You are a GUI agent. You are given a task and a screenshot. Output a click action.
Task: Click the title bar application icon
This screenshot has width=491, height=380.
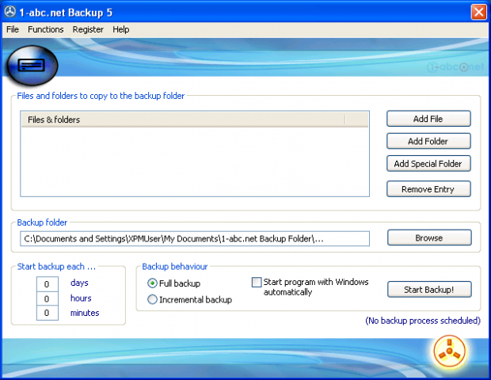[10, 12]
